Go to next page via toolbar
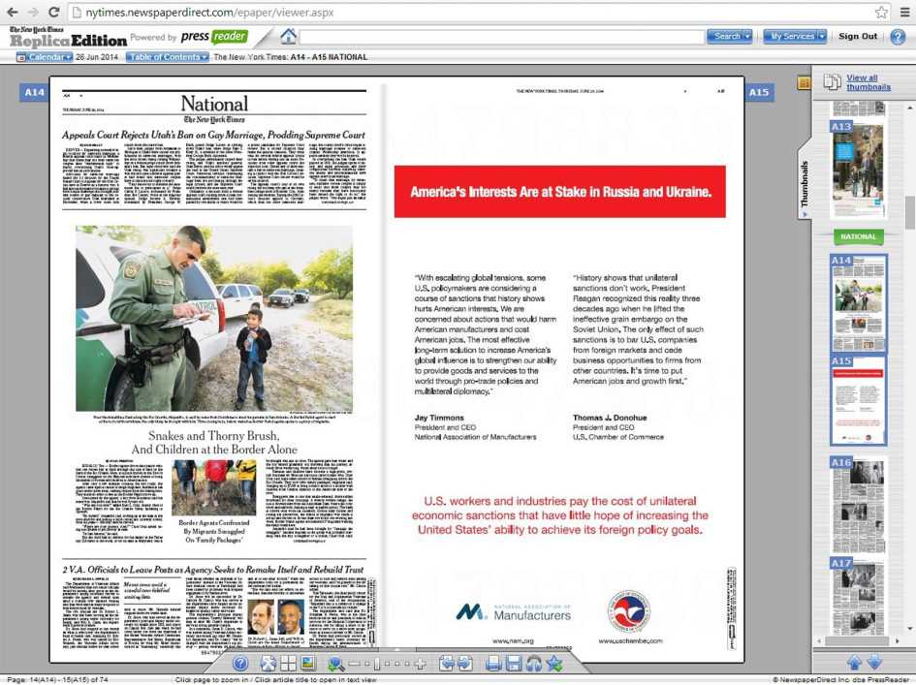 (x=465, y=664)
